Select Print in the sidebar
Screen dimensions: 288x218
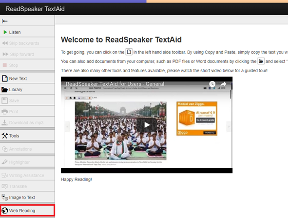click(x=27, y=112)
